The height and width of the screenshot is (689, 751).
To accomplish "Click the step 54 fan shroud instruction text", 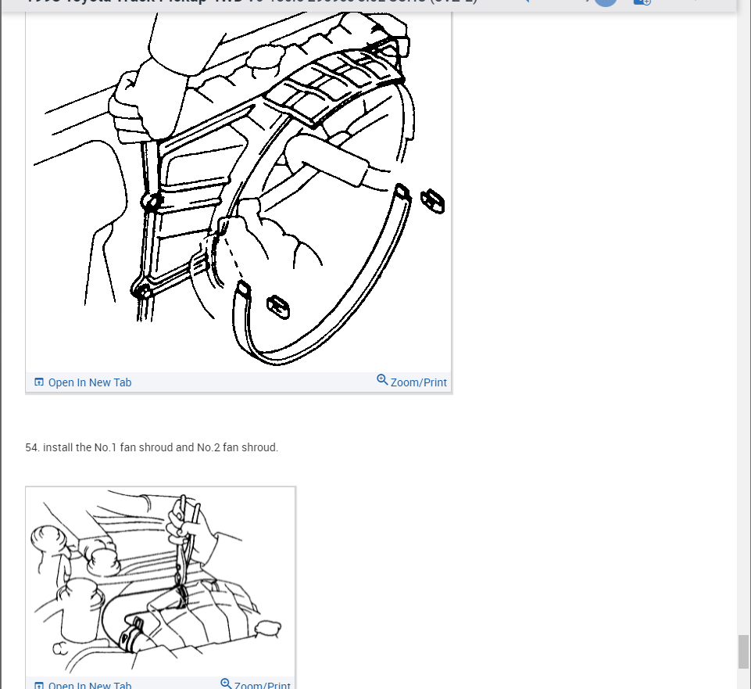I will pyautogui.click(x=152, y=447).
